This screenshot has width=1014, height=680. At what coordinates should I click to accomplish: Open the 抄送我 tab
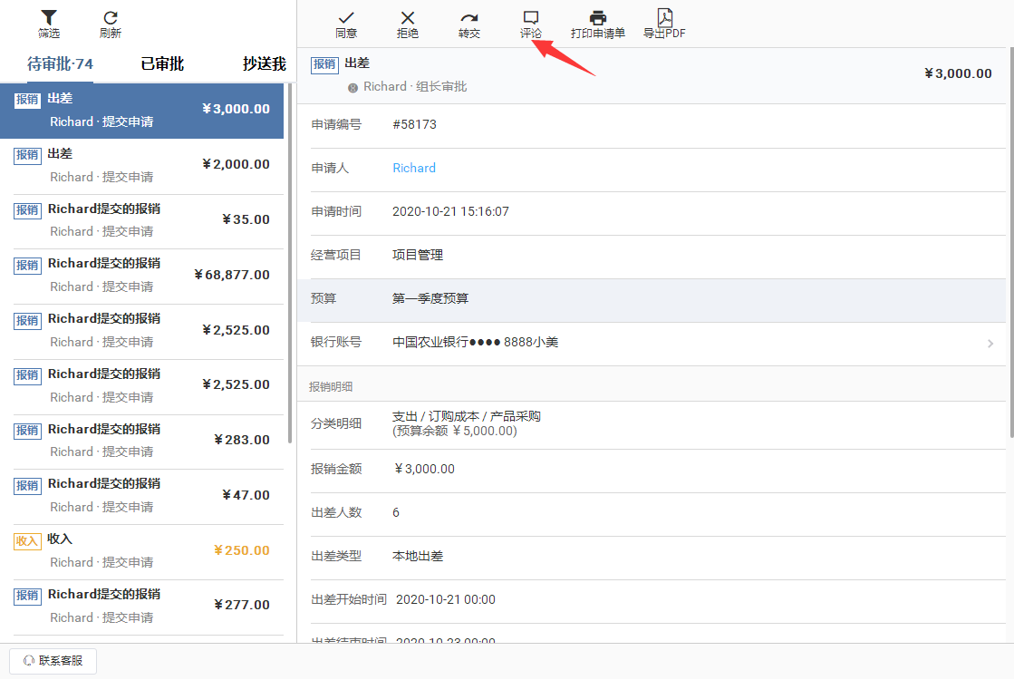[x=264, y=63]
